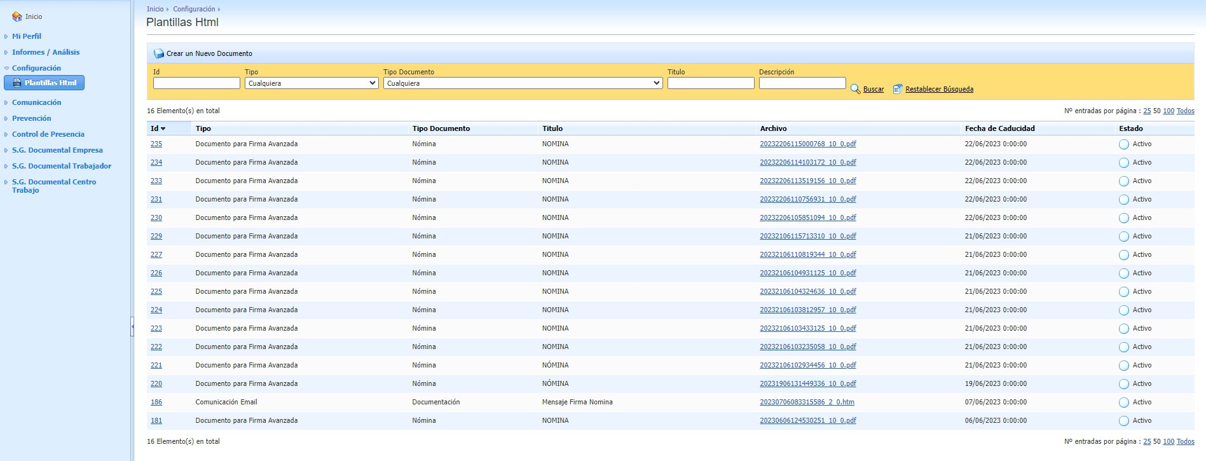This screenshot has height=461, width=1206.
Task: Click the printer icon on Plantillas Html
Action: (x=17, y=83)
